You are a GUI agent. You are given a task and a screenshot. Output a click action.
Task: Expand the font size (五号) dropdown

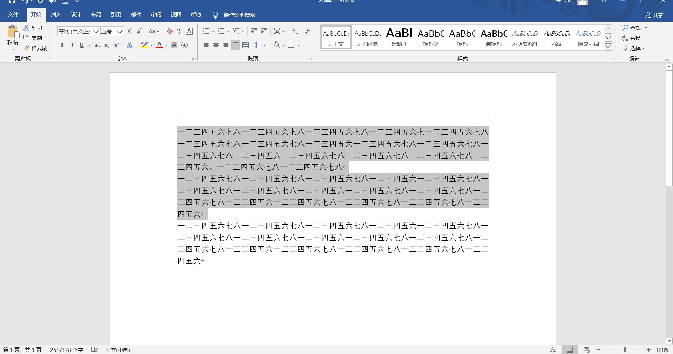(x=120, y=32)
